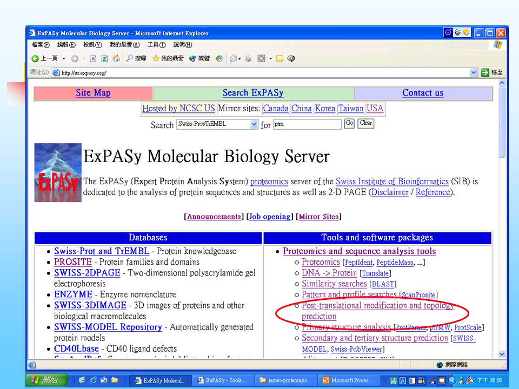
Task: Expand the Mail button dropdown arrow
Action: coord(239,59)
